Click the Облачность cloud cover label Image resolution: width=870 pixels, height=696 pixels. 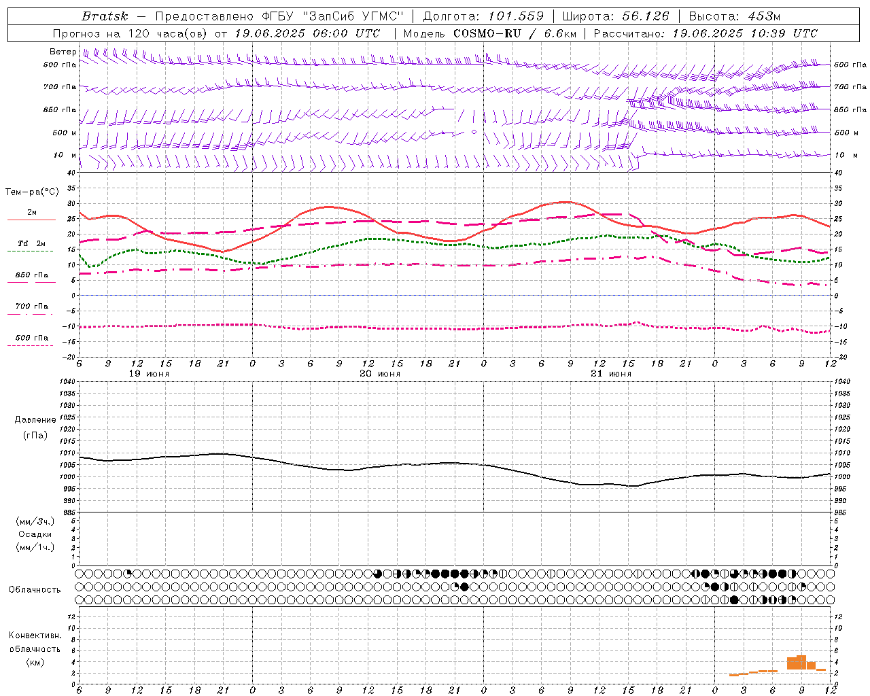(35, 590)
